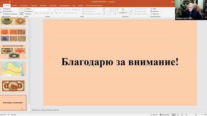The image size is (207, 116).
Task: Switch to the Переходы tab
Action: [34, 5]
